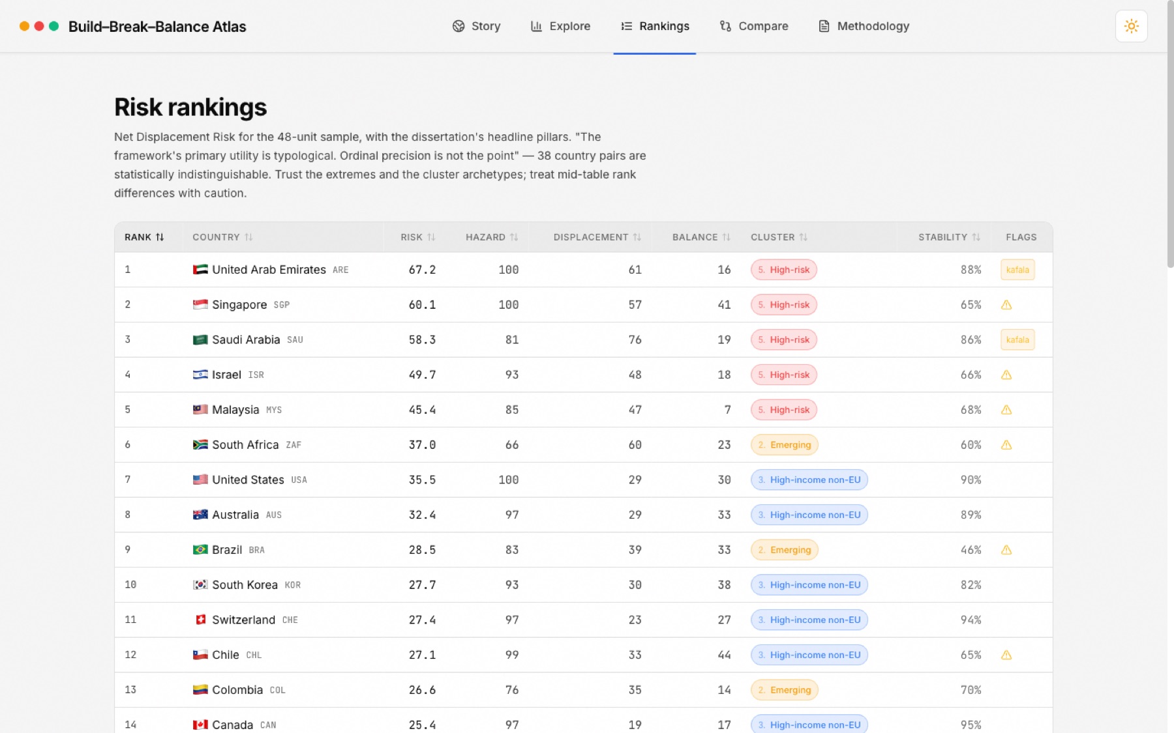Click the South Korea flag icon

(x=200, y=584)
